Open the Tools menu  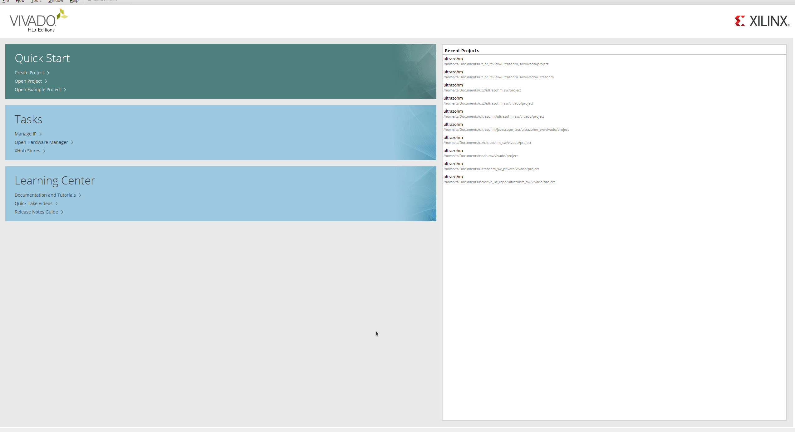tap(36, 1)
